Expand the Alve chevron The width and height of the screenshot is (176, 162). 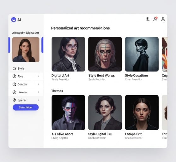38,76
